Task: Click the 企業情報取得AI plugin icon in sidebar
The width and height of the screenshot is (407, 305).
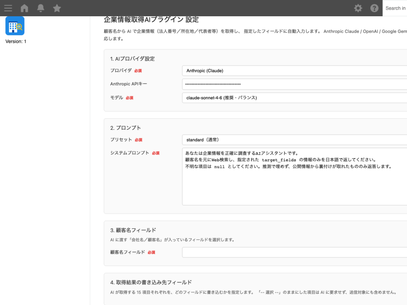Action: pos(15,26)
